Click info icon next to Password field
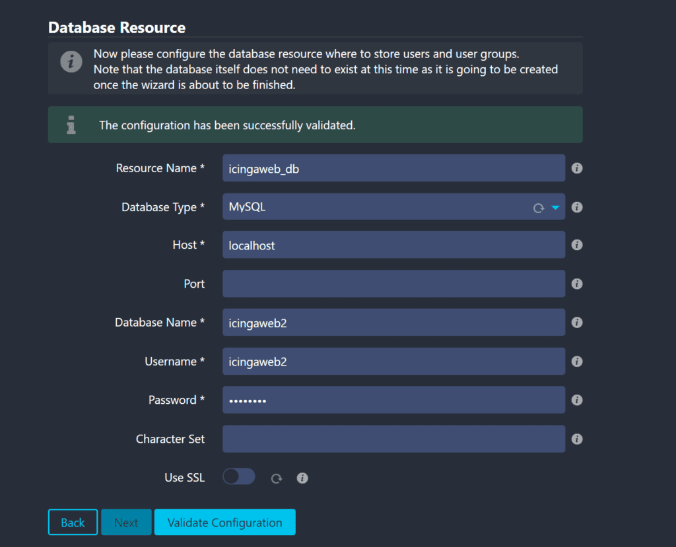Image resolution: width=676 pixels, height=547 pixels. pyautogui.click(x=576, y=400)
